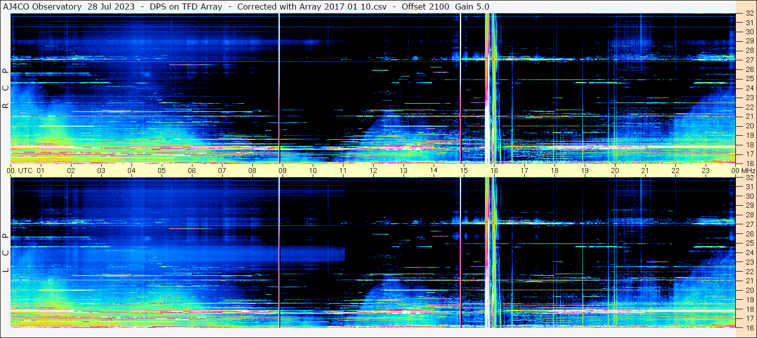
Task: Select the 21 hour label on UTC axis
Action: [x=645, y=171]
